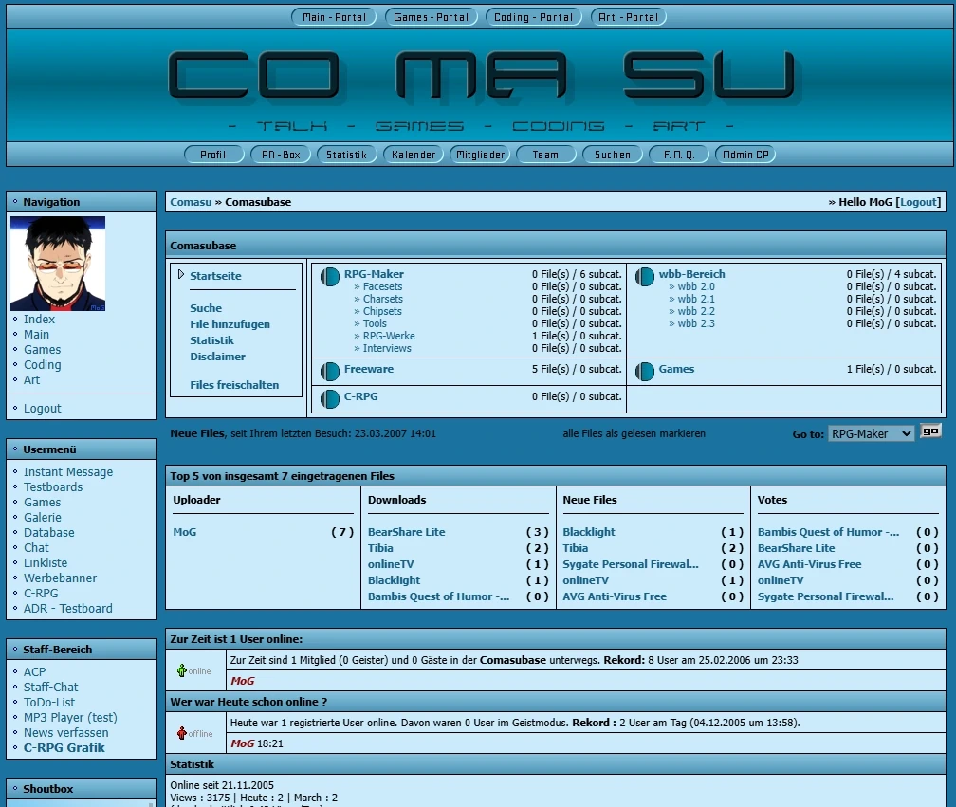The image size is (956, 807).
Task: Open BearShare Lite in Downloads column
Action: point(407,532)
